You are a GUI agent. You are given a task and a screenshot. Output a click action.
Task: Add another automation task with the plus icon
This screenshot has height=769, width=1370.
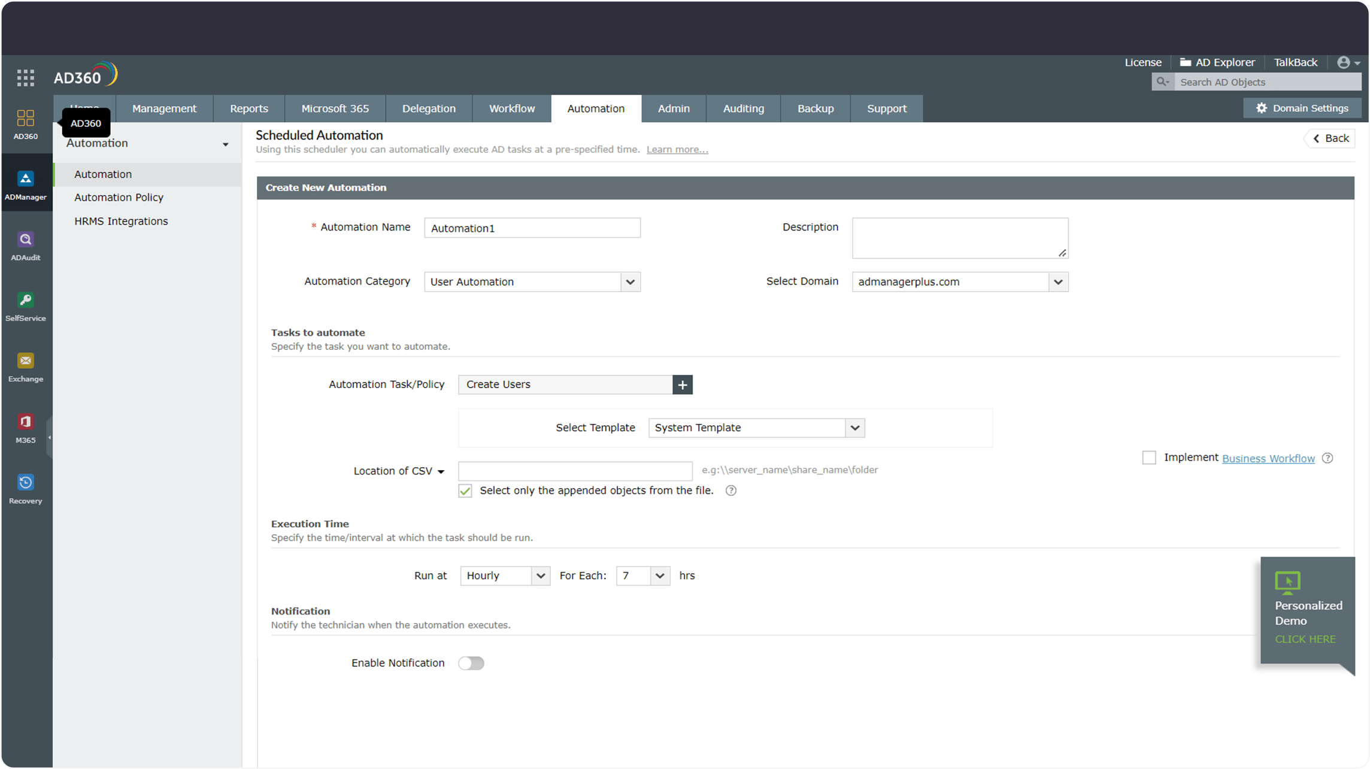tap(682, 384)
